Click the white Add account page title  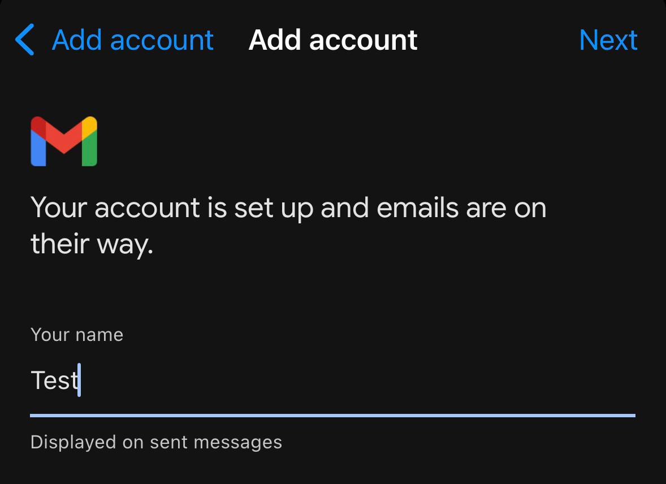(333, 40)
